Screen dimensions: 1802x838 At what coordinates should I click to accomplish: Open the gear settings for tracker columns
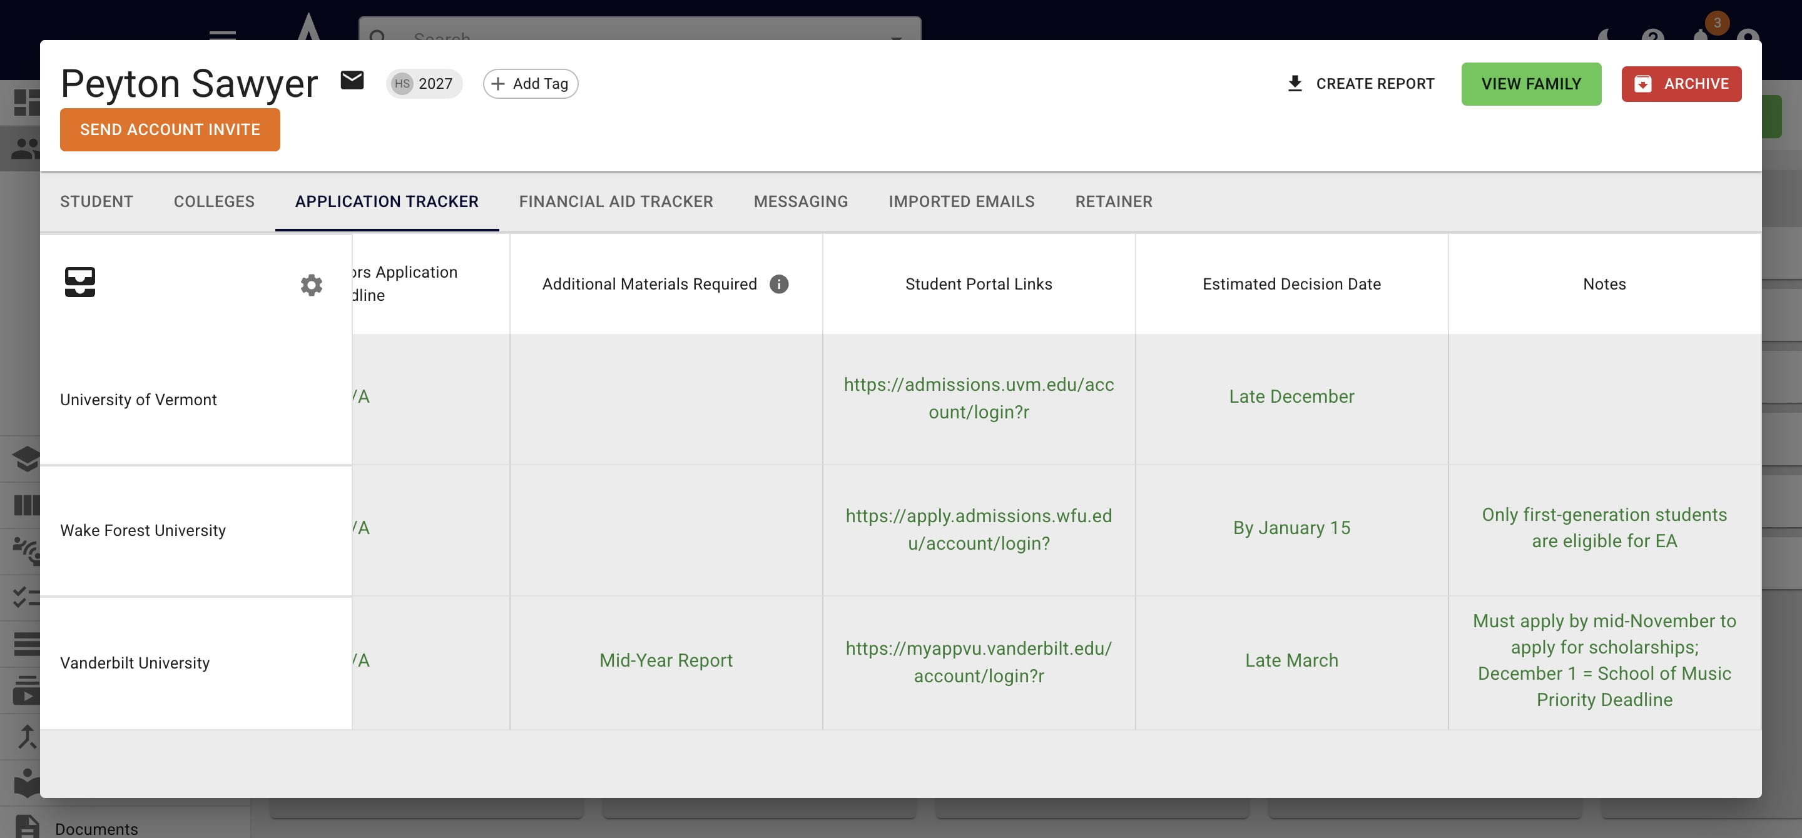tap(312, 285)
